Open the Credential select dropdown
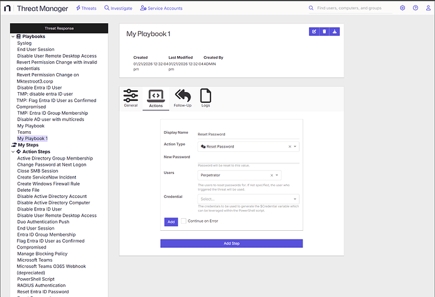 [x=248, y=199]
